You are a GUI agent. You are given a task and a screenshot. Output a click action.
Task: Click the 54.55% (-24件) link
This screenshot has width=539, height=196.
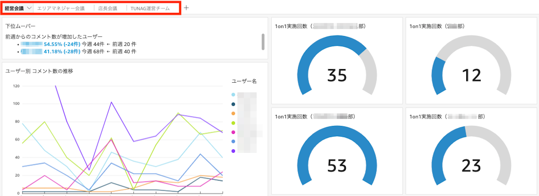coord(62,44)
